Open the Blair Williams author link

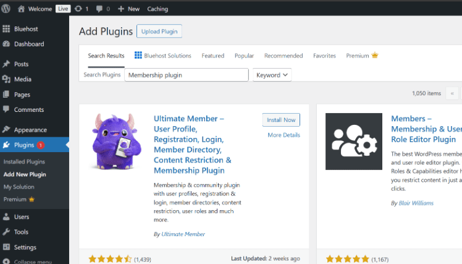click(x=416, y=203)
